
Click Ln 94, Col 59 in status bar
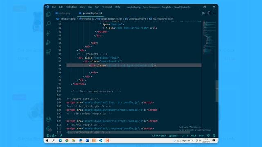159,136
